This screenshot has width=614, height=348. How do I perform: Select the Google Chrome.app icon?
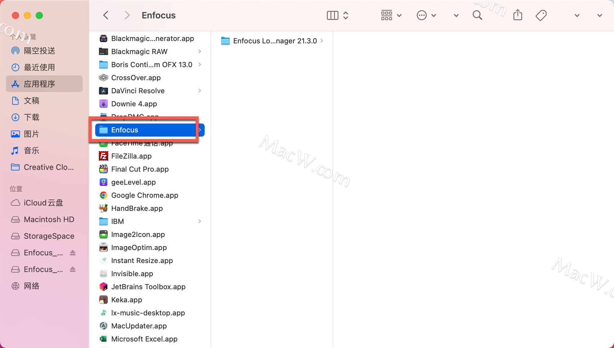tap(103, 195)
